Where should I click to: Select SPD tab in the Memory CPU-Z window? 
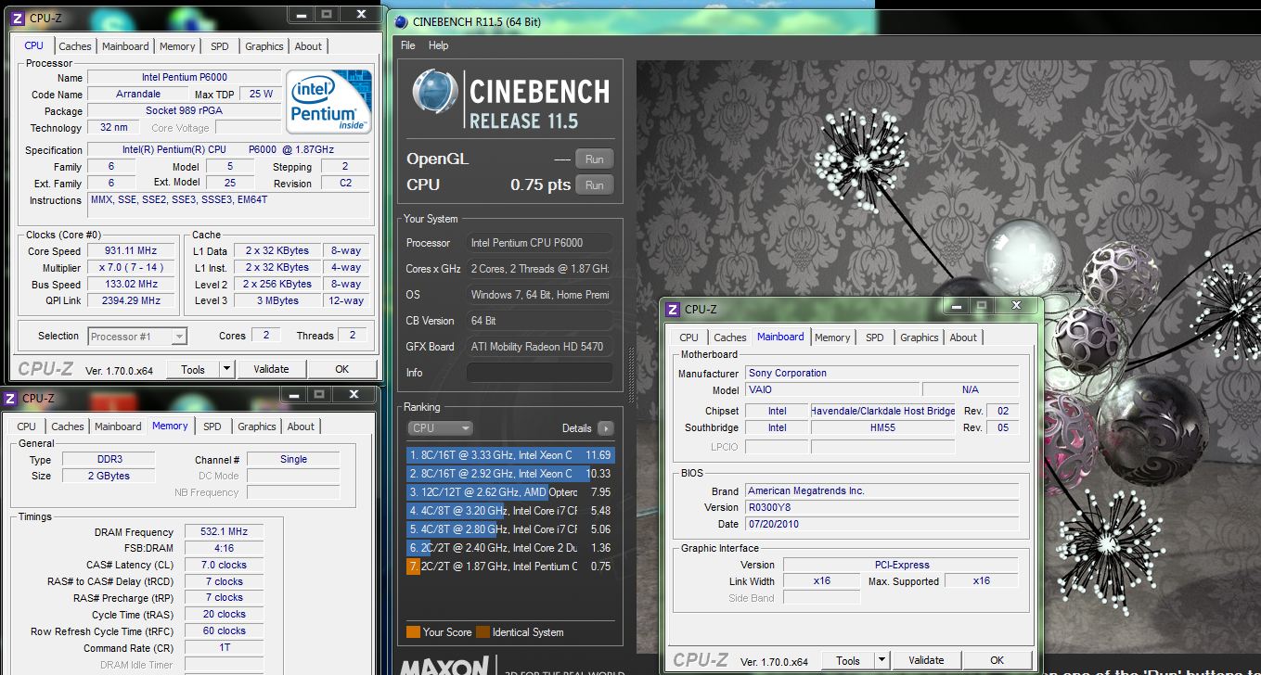212,427
